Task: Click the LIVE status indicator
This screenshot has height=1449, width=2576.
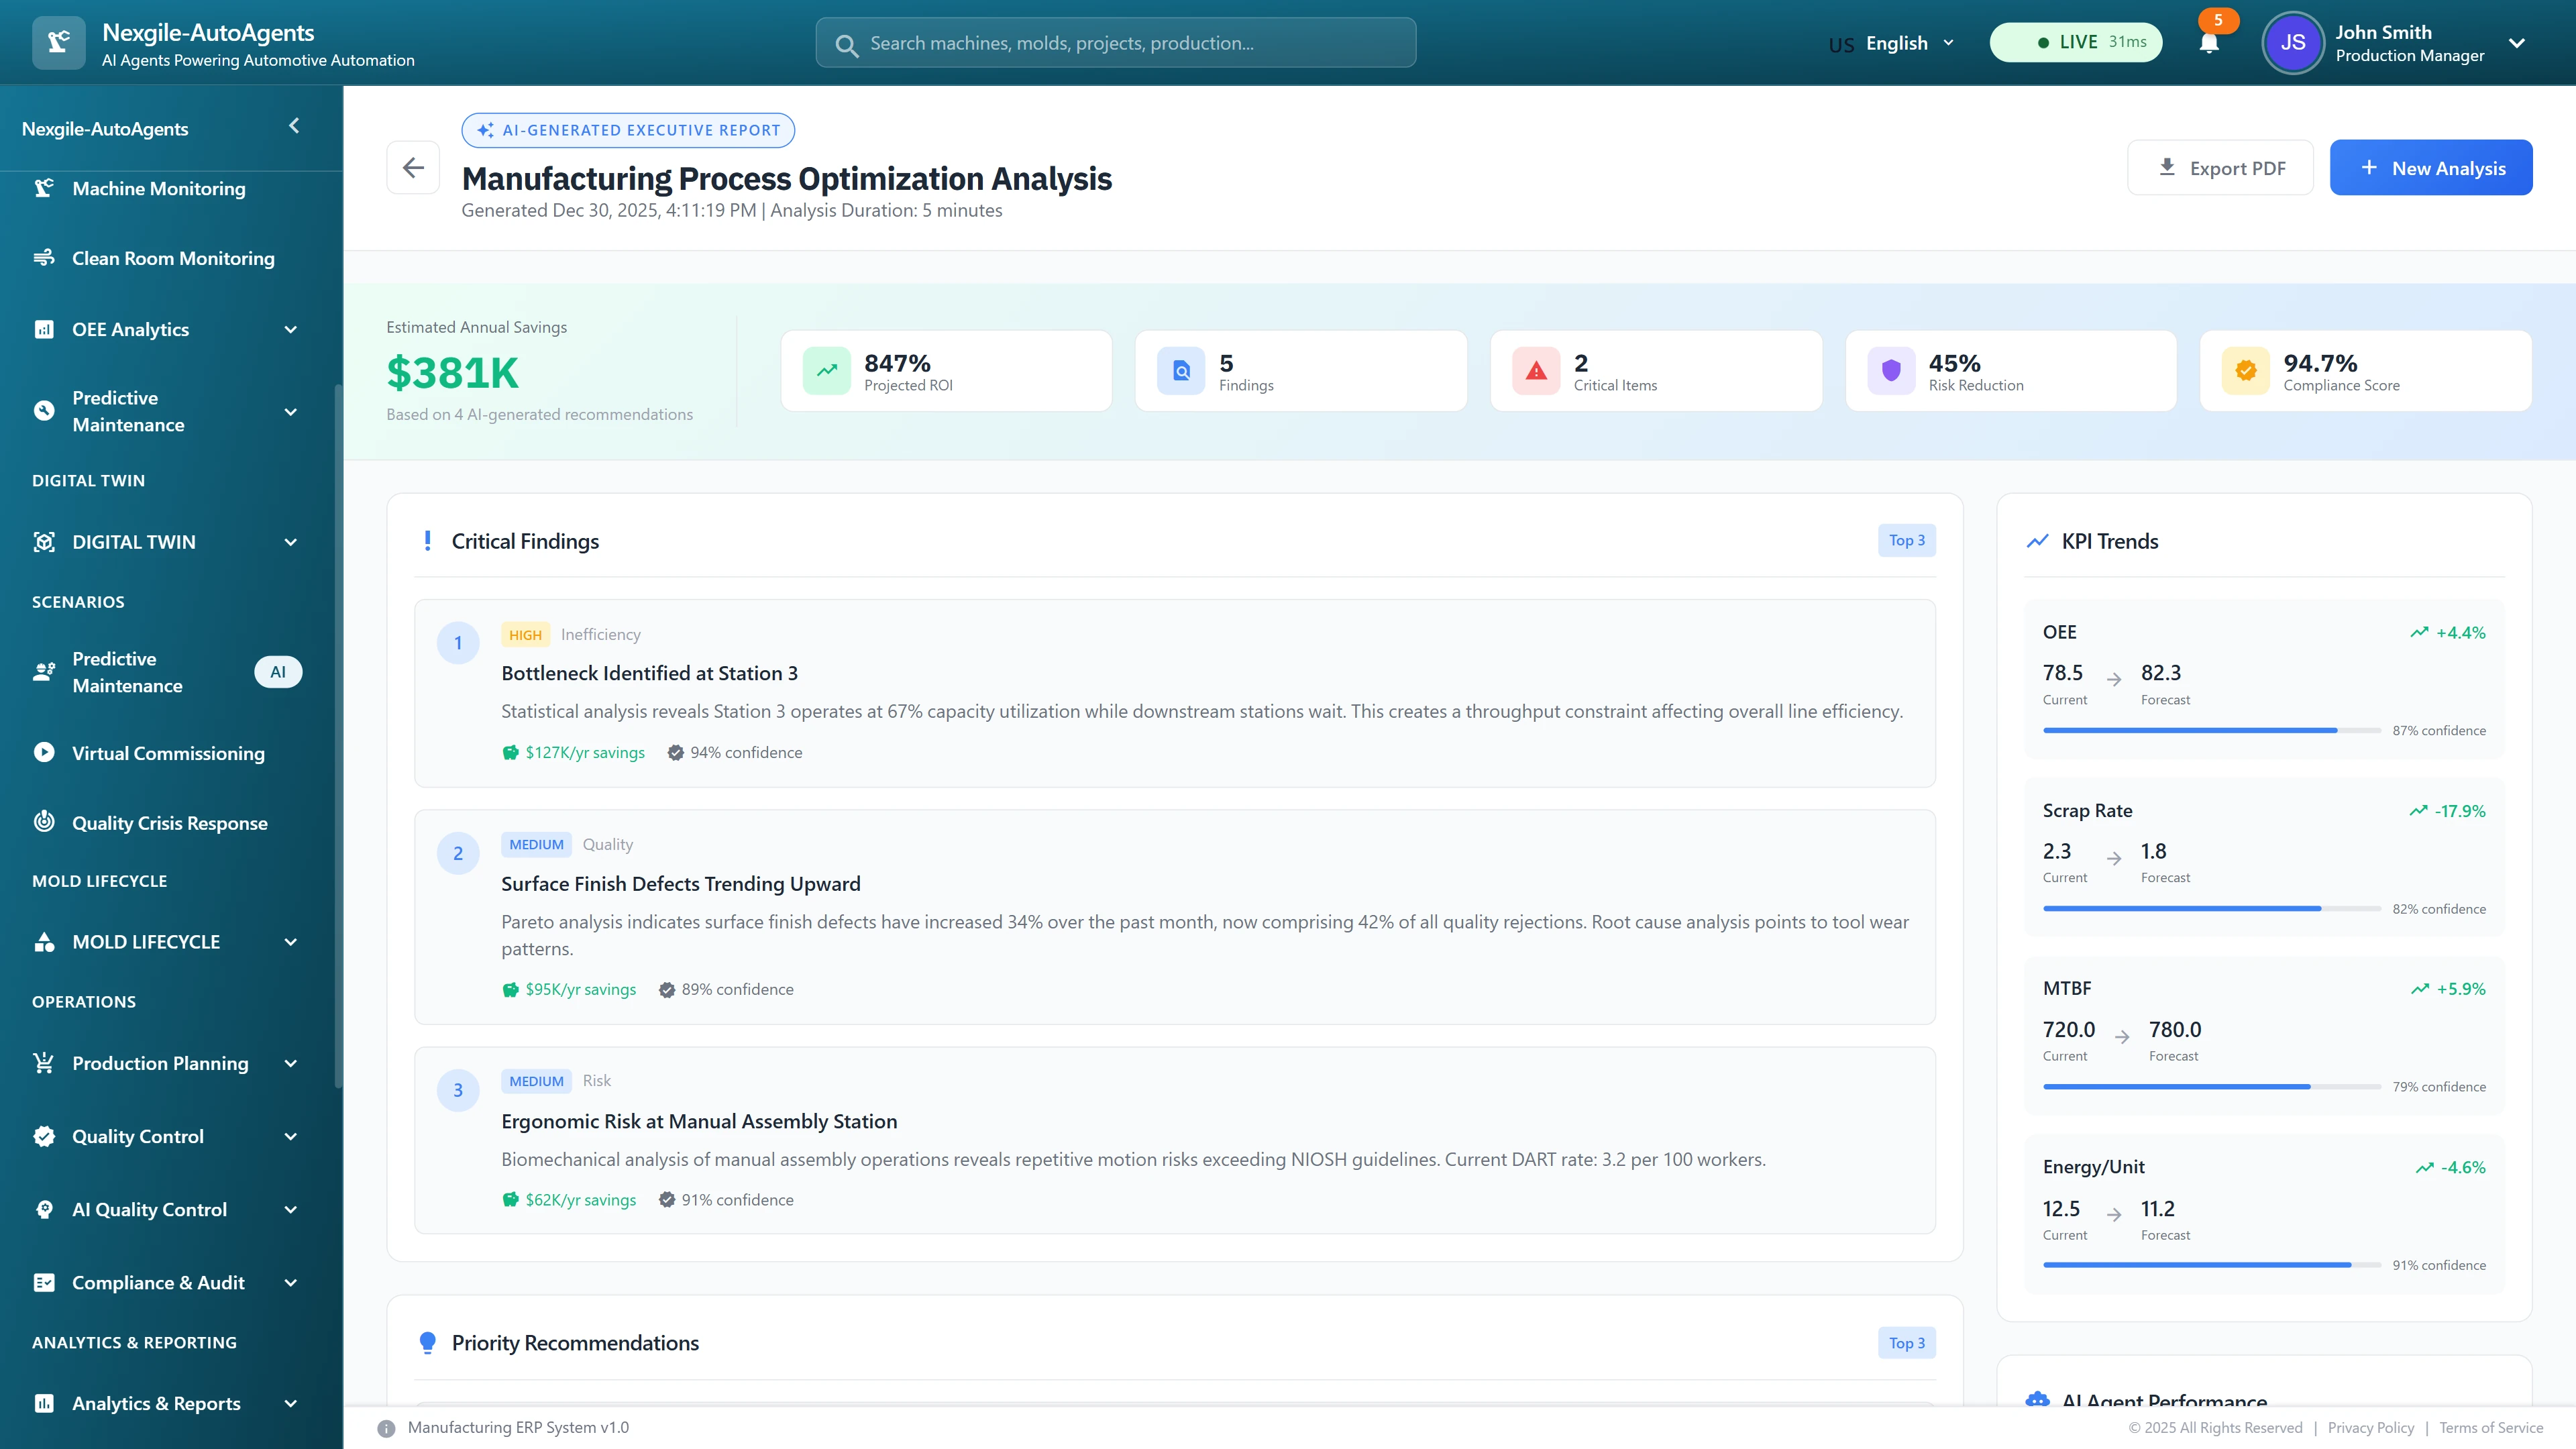Action: pos(2076,42)
